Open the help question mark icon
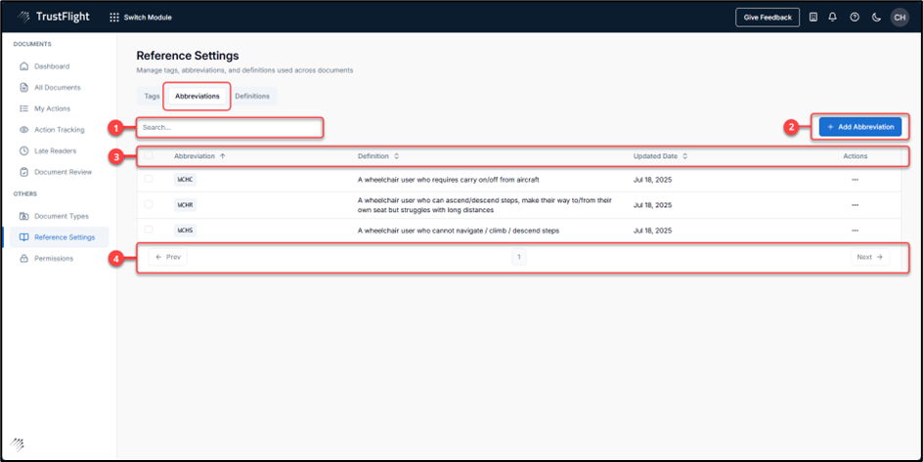Image resolution: width=923 pixels, height=462 pixels. click(855, 18)
